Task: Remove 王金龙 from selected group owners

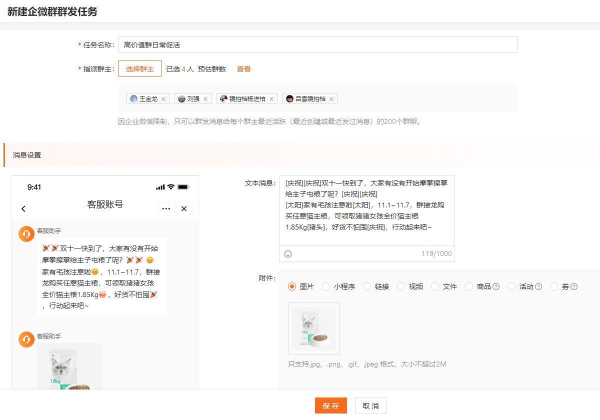Action: 163,99
